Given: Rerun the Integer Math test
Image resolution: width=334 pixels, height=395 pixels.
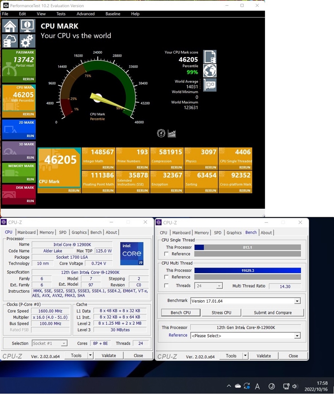Looking at the screenshot, I should click(108, 167).
